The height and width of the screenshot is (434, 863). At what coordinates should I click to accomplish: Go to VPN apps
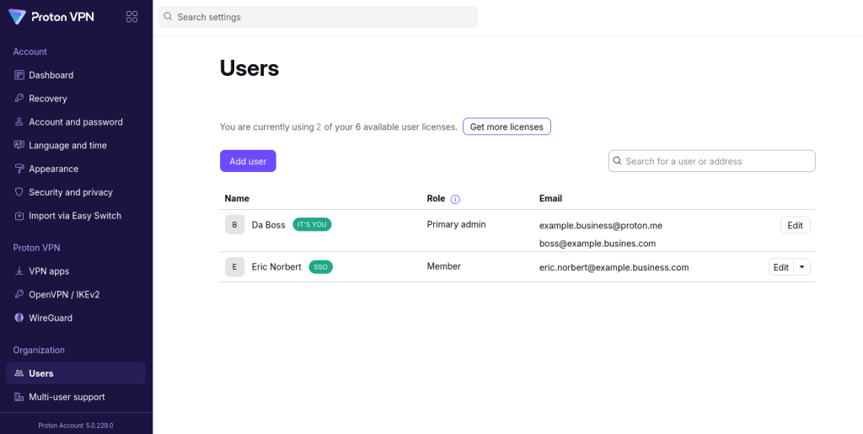coord(76,271)
